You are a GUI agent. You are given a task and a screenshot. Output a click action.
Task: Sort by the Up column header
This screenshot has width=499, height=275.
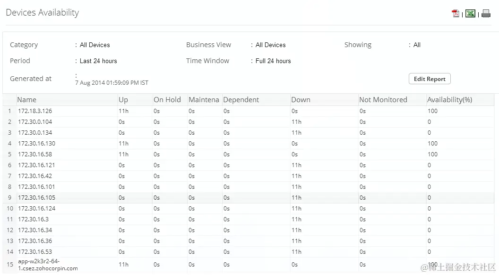123,99
